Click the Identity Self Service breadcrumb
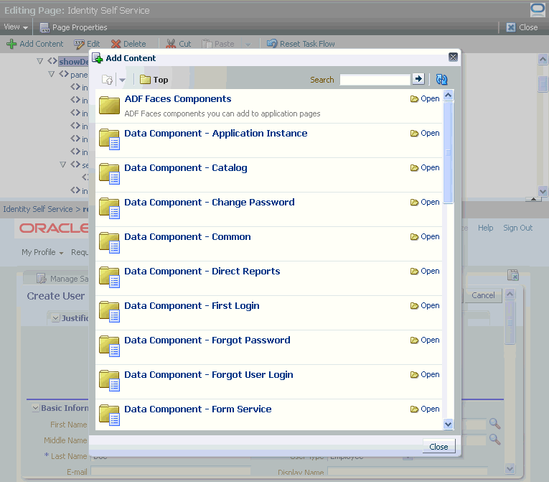 (38, 209)
